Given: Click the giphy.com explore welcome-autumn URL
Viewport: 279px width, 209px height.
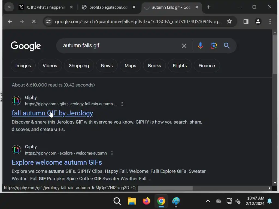Looking at the screenshot, I should click(66, 153).
